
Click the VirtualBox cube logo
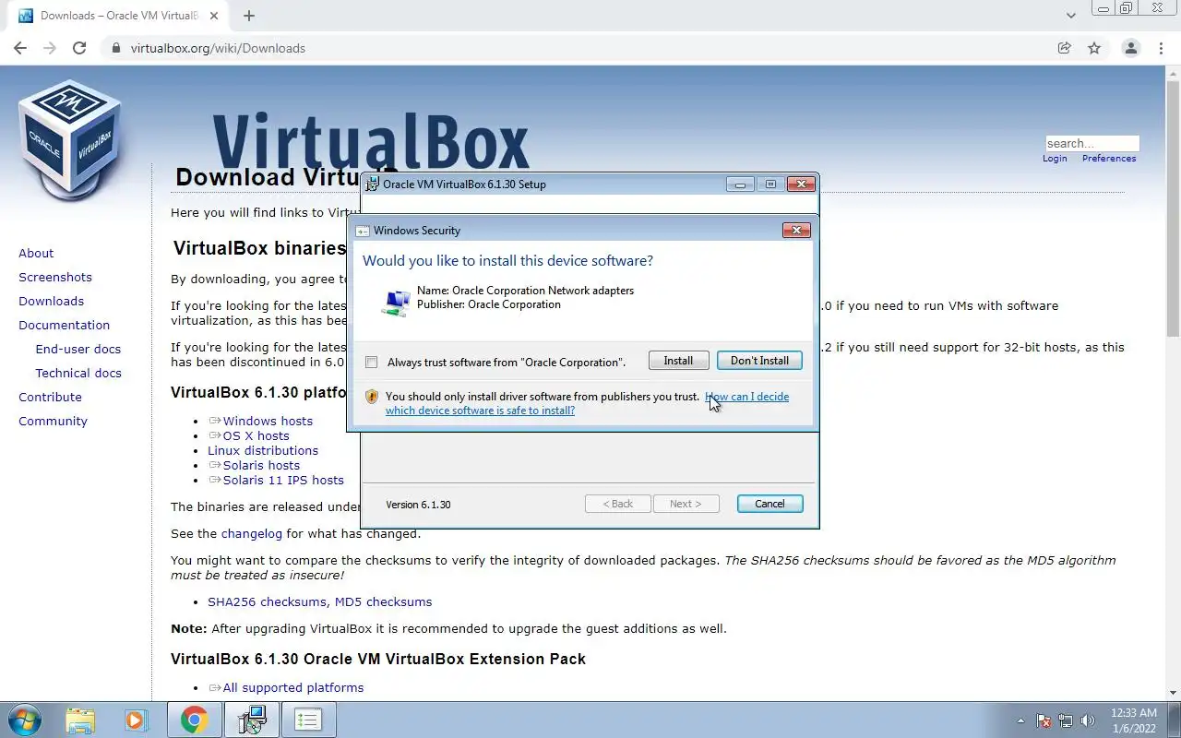tap(70, 139)
